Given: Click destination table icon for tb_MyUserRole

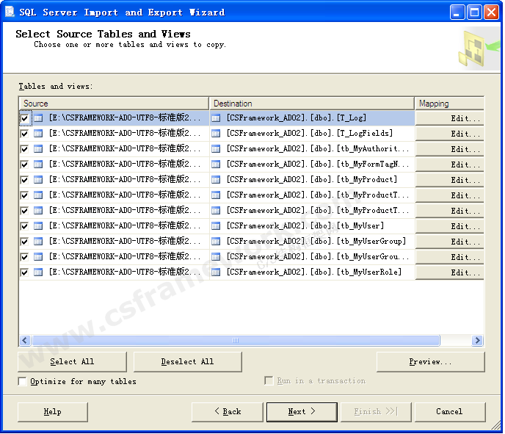Looking at the screenshot, I should 216,272.
